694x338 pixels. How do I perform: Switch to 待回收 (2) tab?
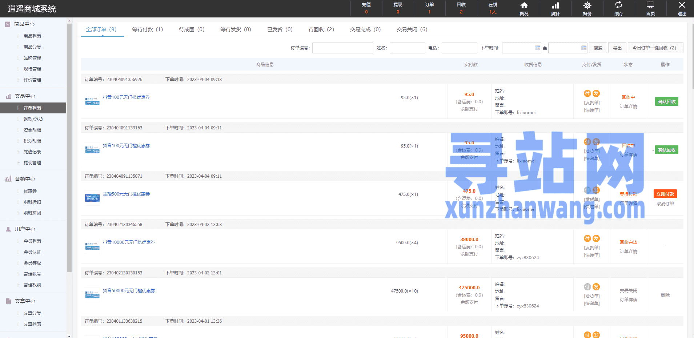point(321,29)
